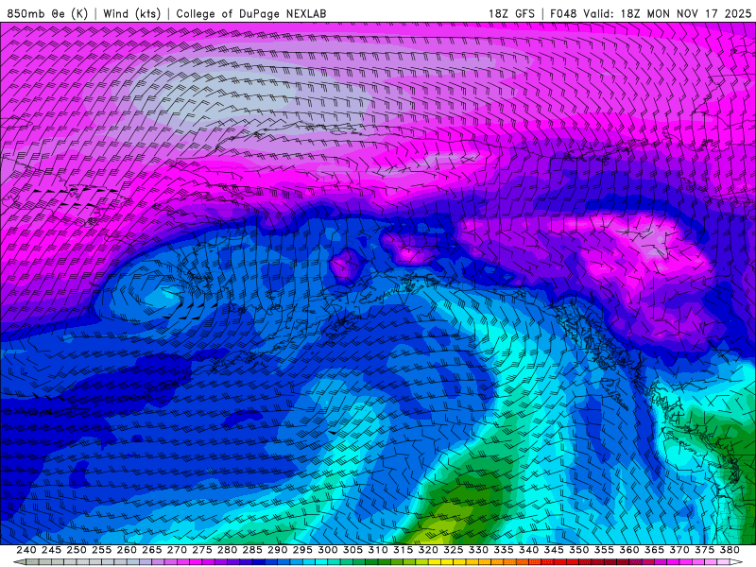Click the 345 color scale label
The image size is (756, 567).
click(554, 550)
